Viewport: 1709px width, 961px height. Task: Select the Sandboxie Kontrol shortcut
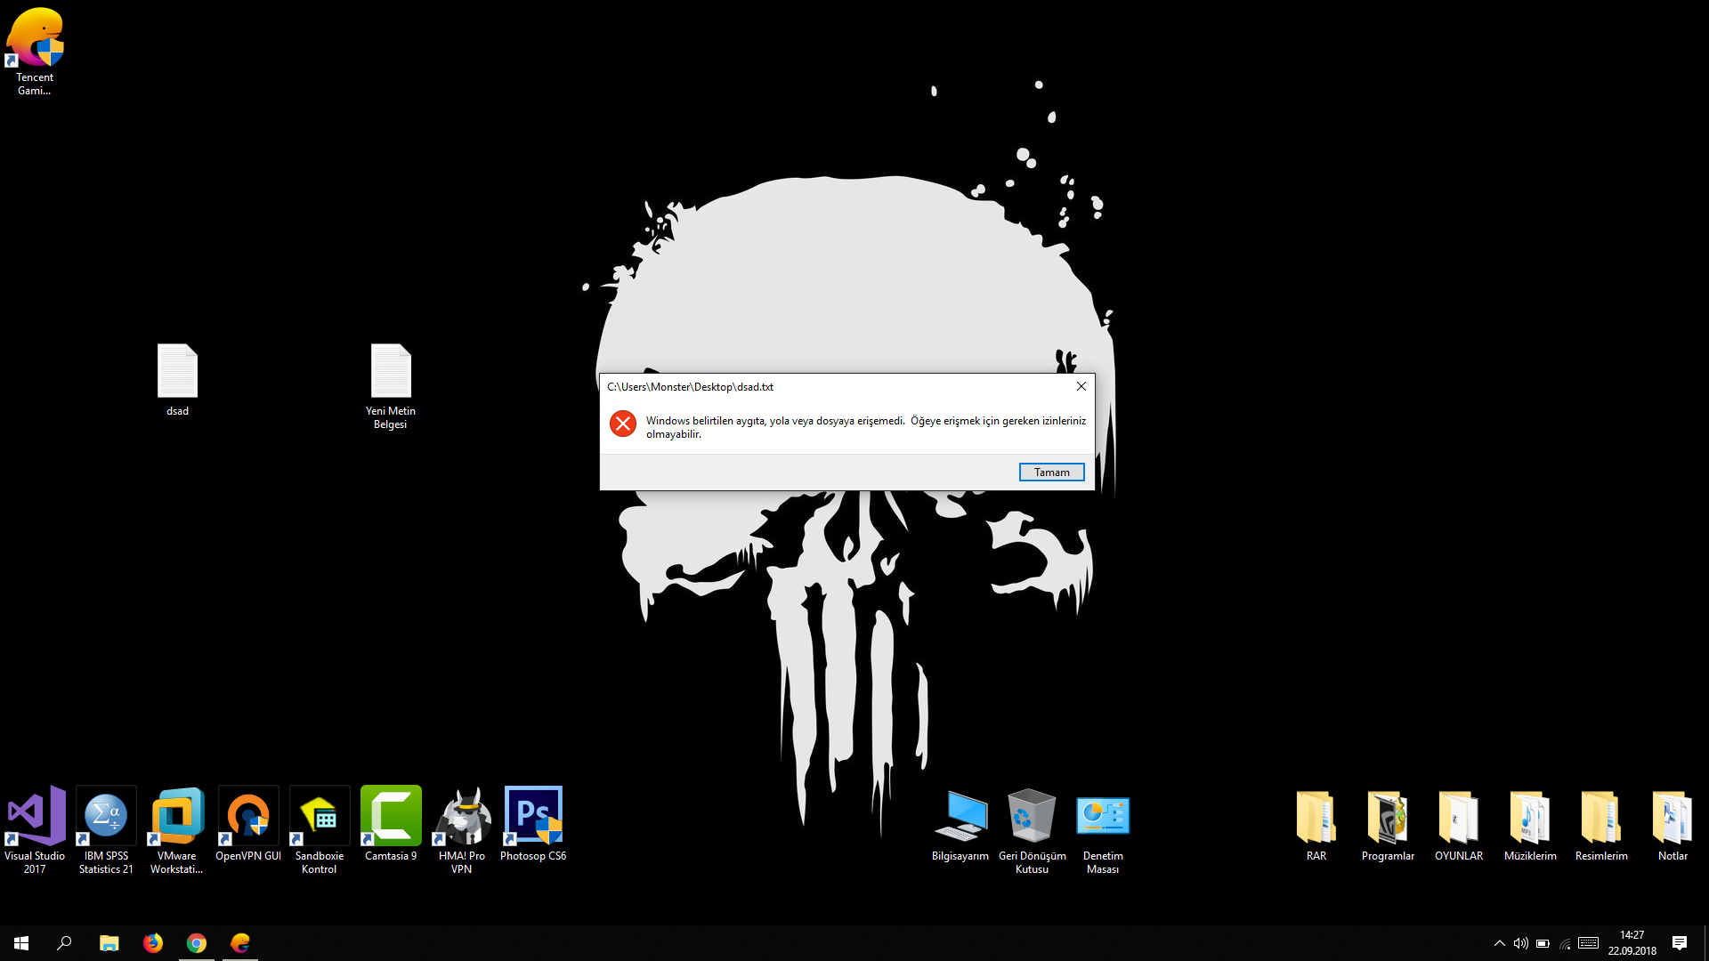tap(320, 829)
